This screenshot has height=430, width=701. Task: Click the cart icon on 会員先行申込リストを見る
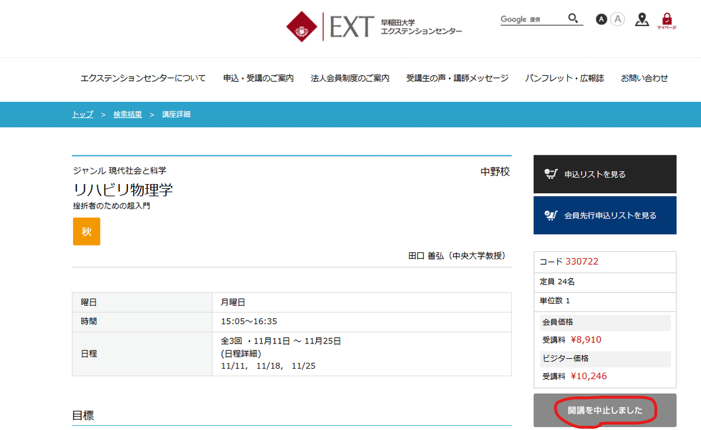(x=550, y=215)
